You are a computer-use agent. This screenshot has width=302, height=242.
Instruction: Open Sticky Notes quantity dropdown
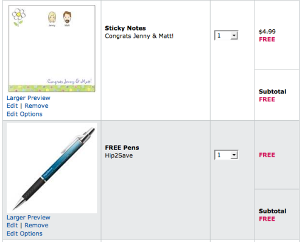click(226, 35)
